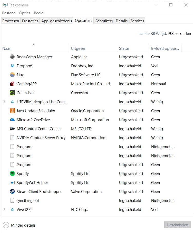Viewport: 194px width, 233px height.
Task: Switch to the Prestaties tab
Action: click(30, 21)
